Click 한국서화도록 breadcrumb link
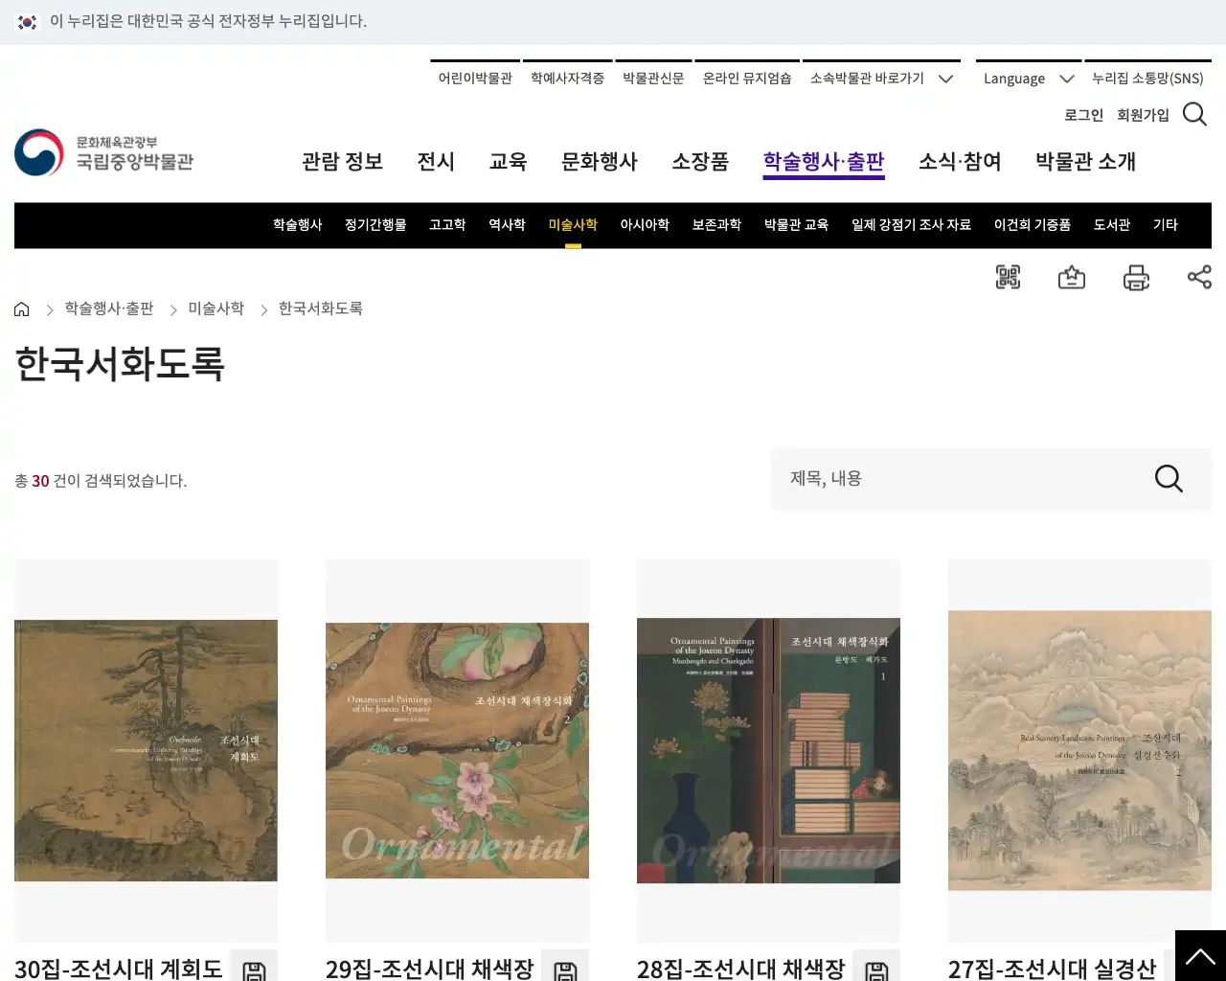 321,308
